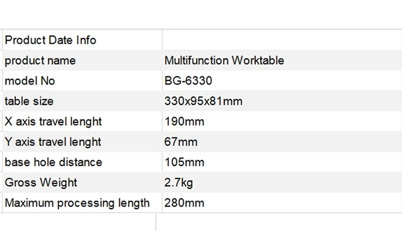This screenshot has height=231, width=402.
Task: Click the 'BG-6330' model value
Action: click(188, 81)
